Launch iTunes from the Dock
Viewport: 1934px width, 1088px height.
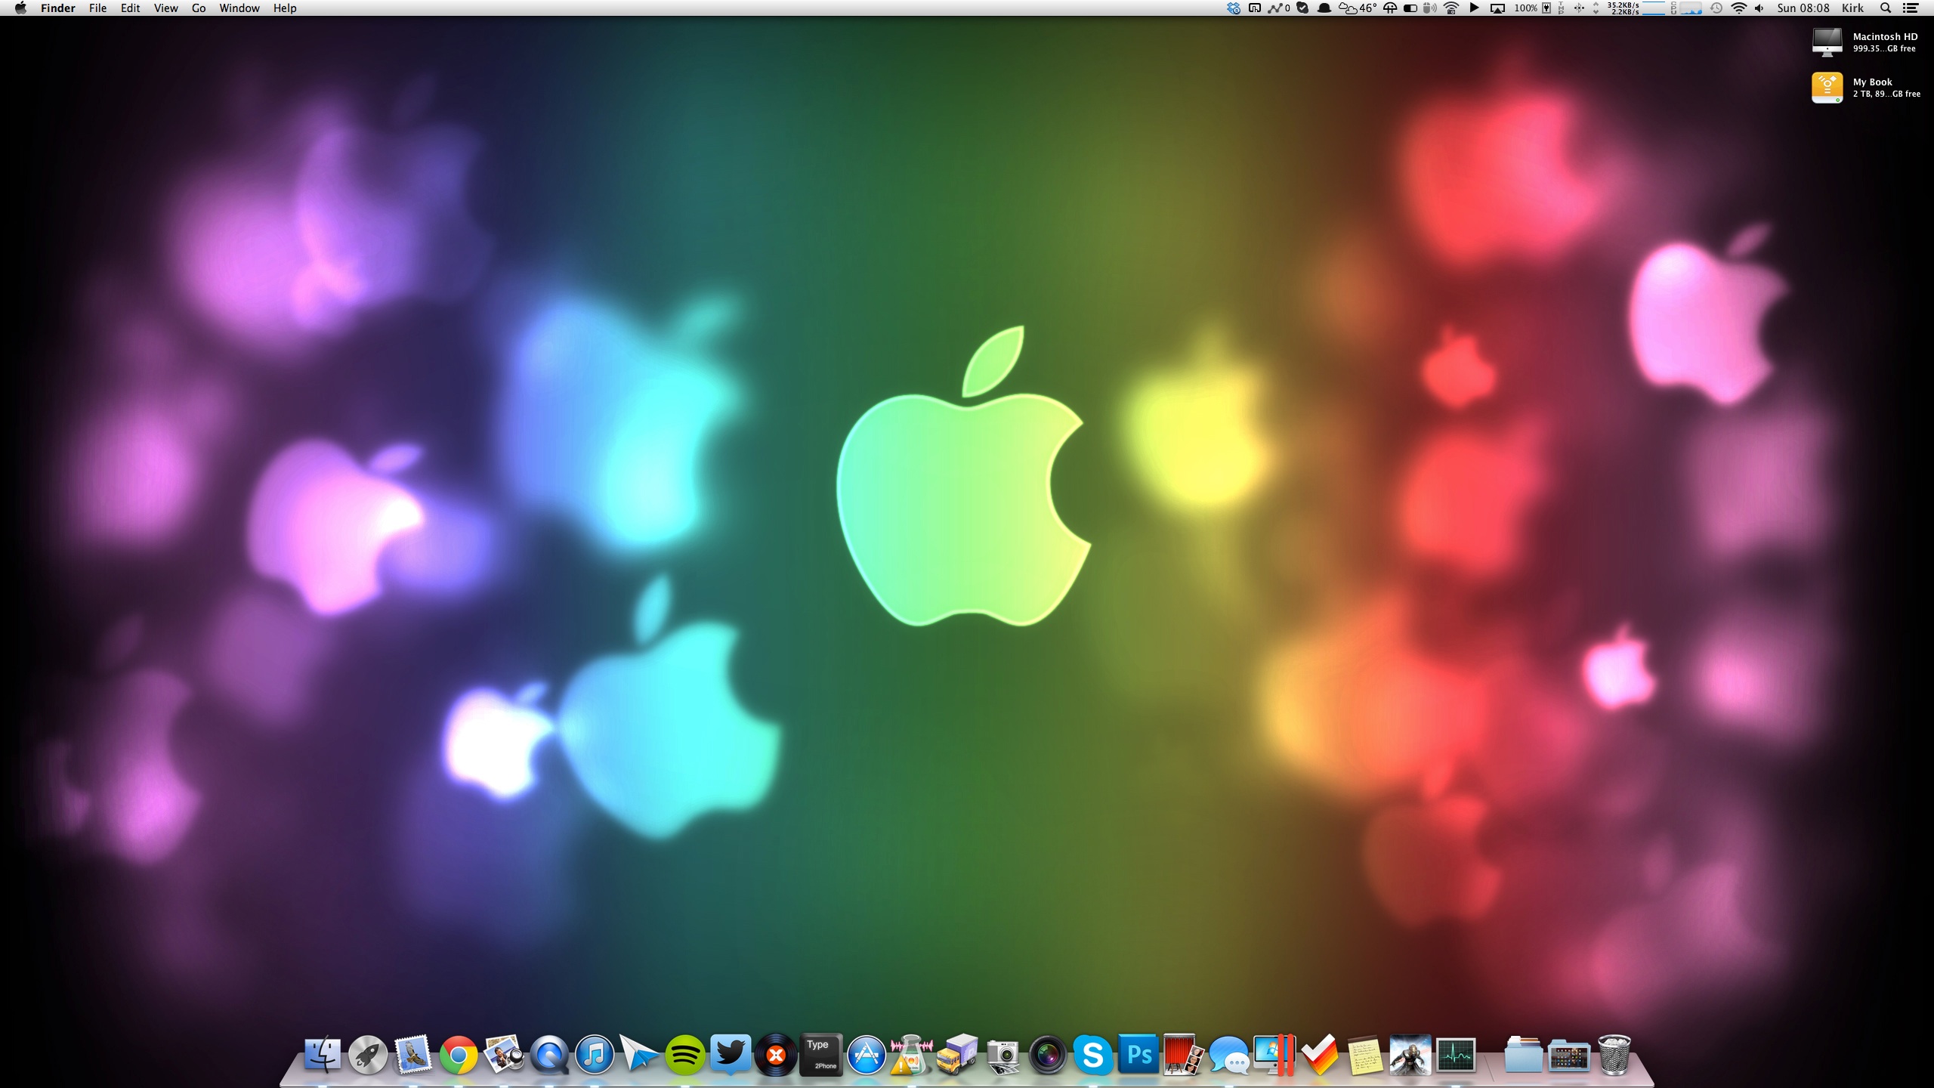tap(595, 1055)
